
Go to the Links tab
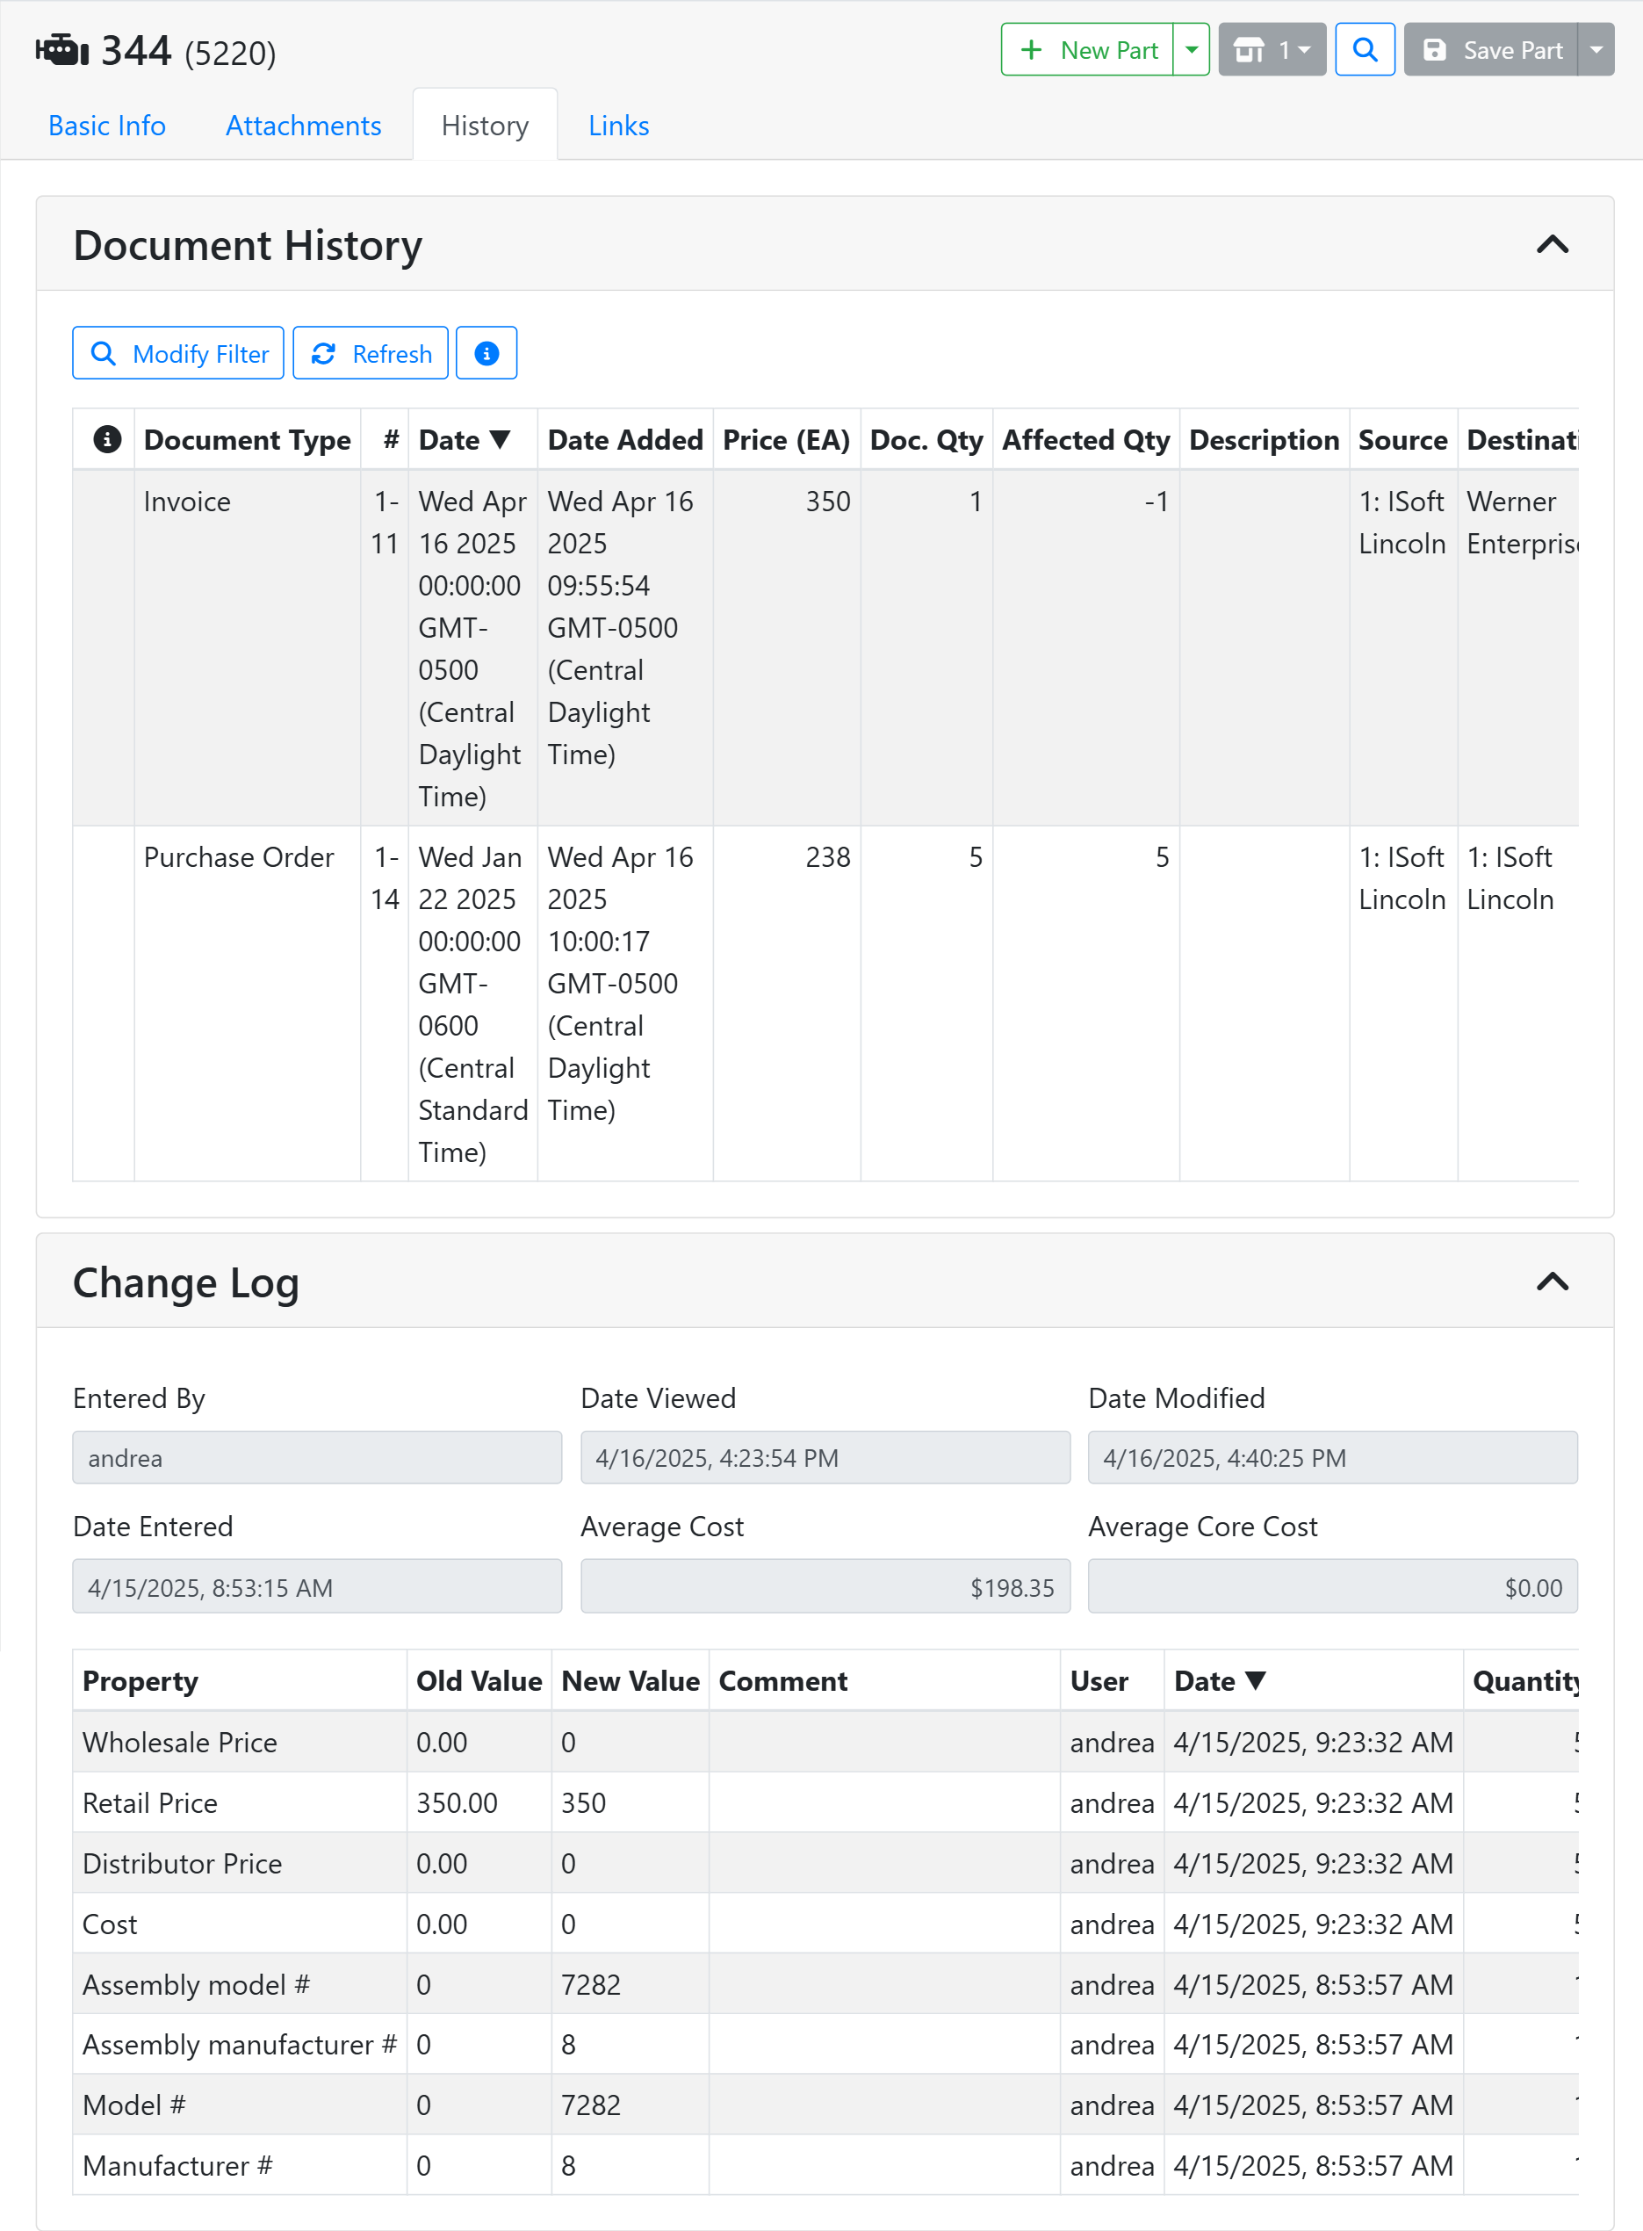point(617,126)
